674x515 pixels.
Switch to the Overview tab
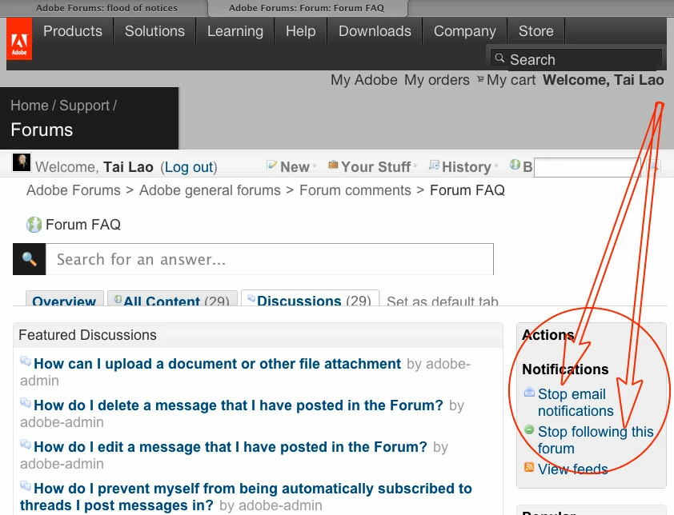point(64,300)
